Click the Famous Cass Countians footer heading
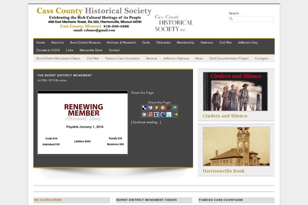 point(221,200)
